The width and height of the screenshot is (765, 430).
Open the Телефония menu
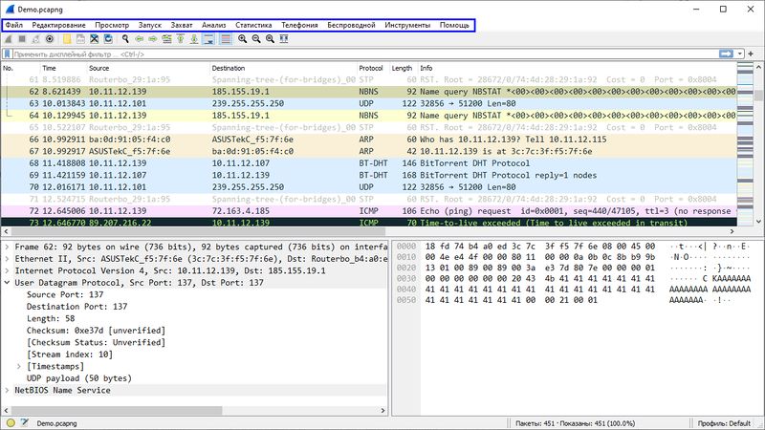click(x=299, y=25)
